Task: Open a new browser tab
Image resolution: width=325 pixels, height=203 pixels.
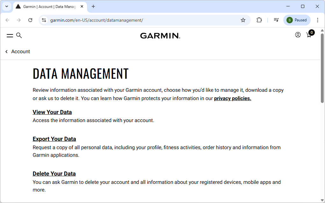Action: (x=93, y=6)
